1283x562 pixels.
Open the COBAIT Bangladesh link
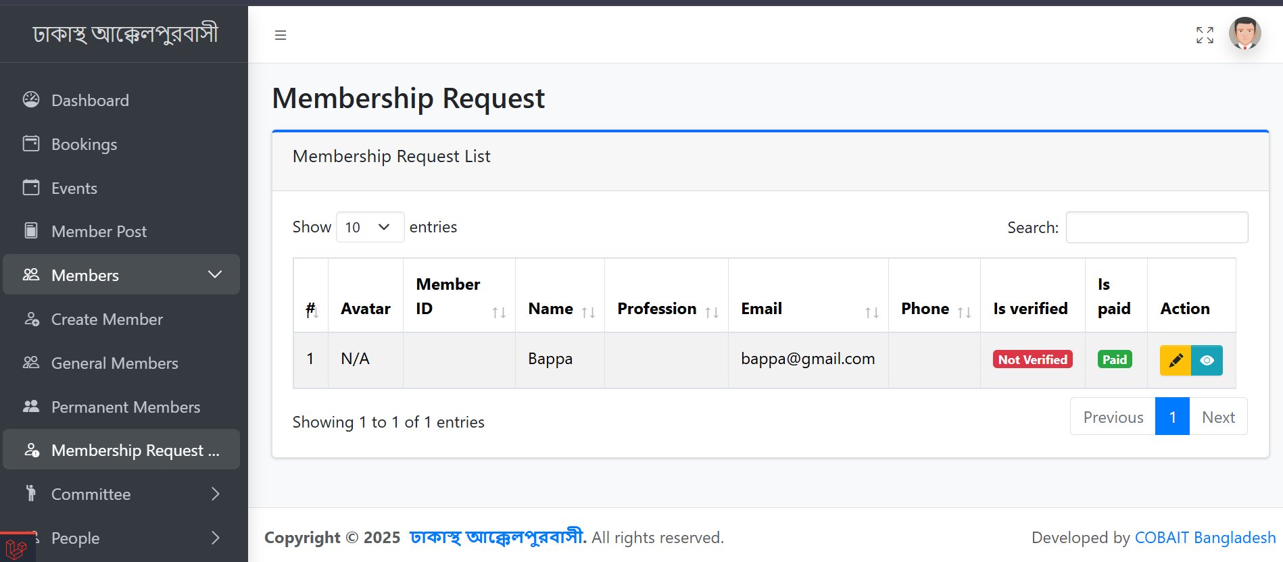click(x=1205, y=538)
